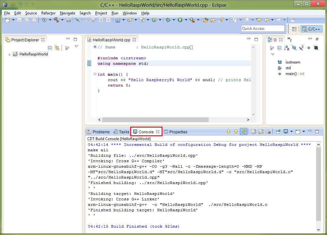Open Project Explorer view menu triangle
This screenshot has width=327, height=235.
[76, 46]
